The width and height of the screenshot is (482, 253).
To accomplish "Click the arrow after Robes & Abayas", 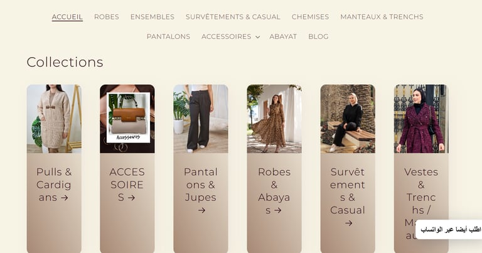I will tap(277, 210).
